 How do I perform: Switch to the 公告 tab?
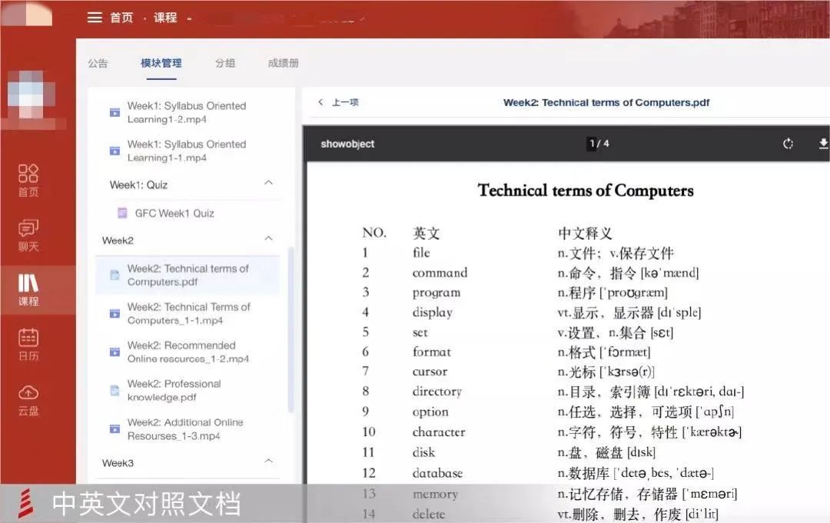(x=98, y=64)
